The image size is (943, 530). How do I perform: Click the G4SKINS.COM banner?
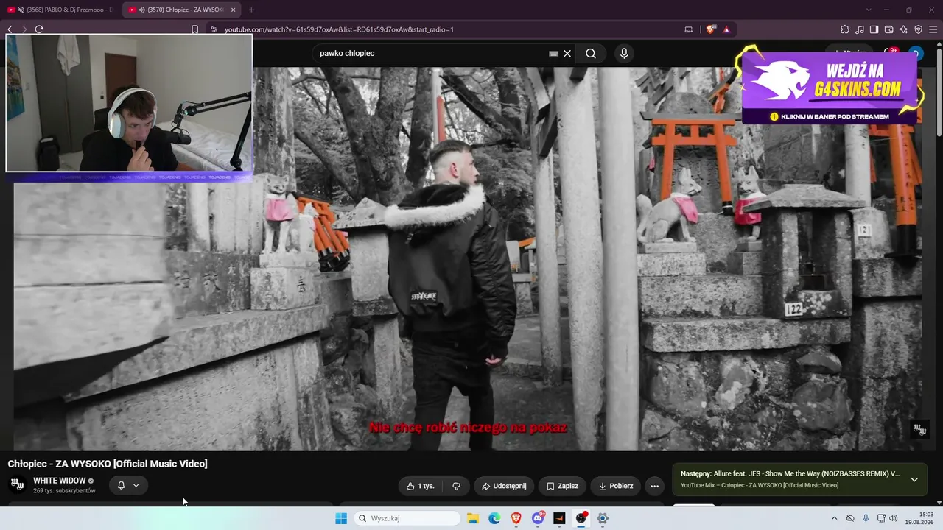coord(830,88)
